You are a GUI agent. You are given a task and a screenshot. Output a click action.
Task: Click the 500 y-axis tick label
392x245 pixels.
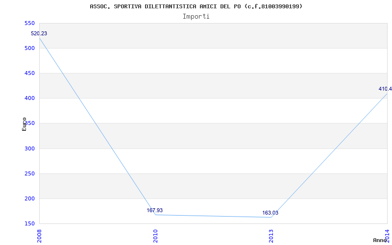pos(29,48)
